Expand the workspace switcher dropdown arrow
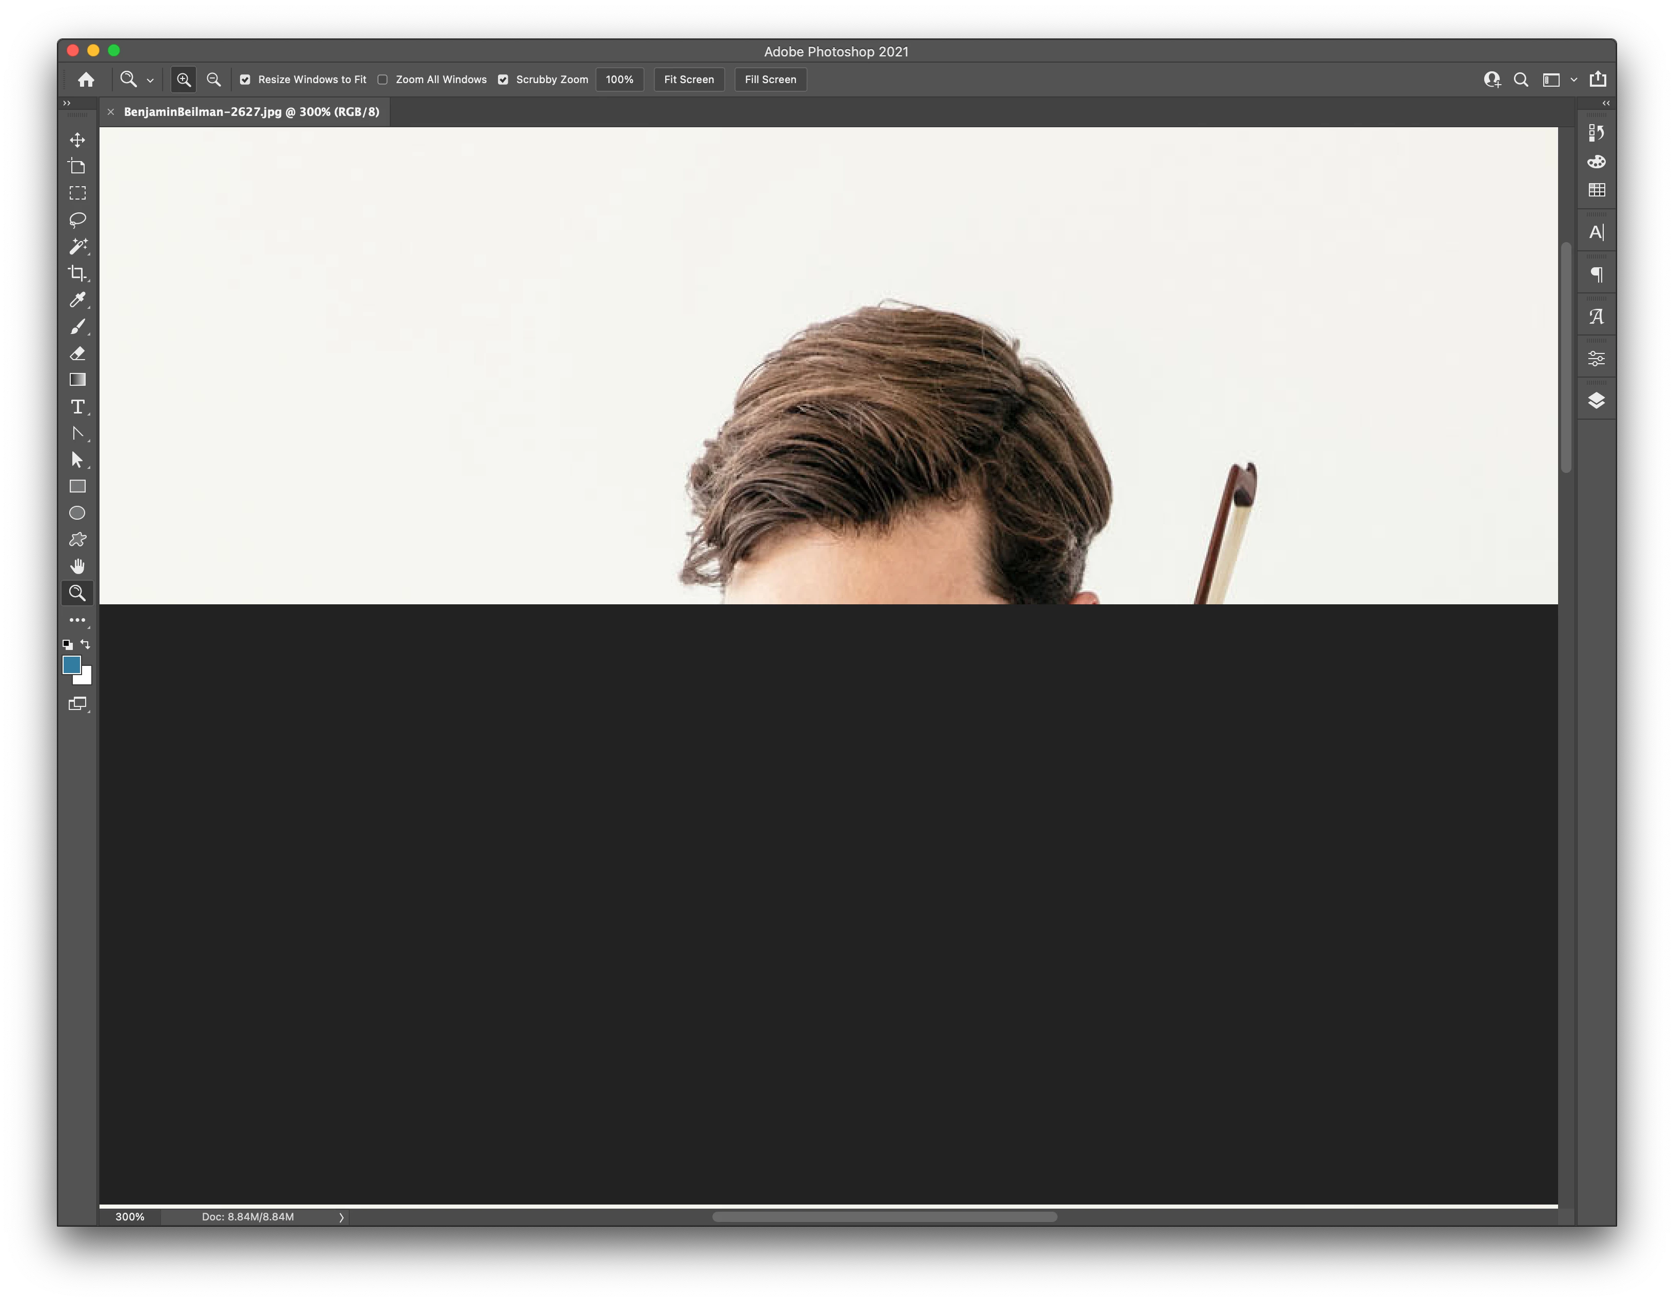Viewport: 1674px width, 1302px height. [1573, 80]
